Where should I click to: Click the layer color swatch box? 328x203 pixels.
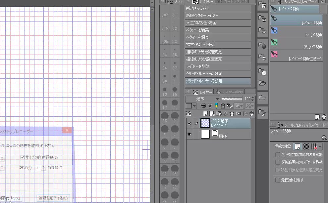coord(189,106)
